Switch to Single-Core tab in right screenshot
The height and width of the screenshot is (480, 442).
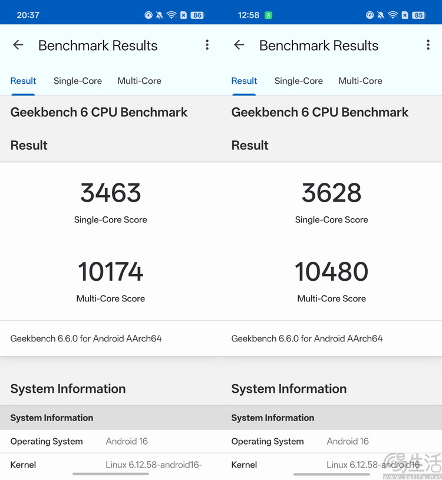[299, 81]
